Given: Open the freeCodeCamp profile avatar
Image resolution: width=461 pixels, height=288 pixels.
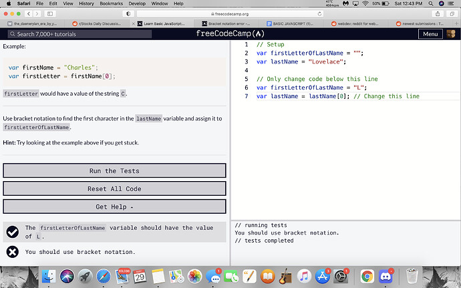Looking at the screenshot, I should tap(451, 34).
